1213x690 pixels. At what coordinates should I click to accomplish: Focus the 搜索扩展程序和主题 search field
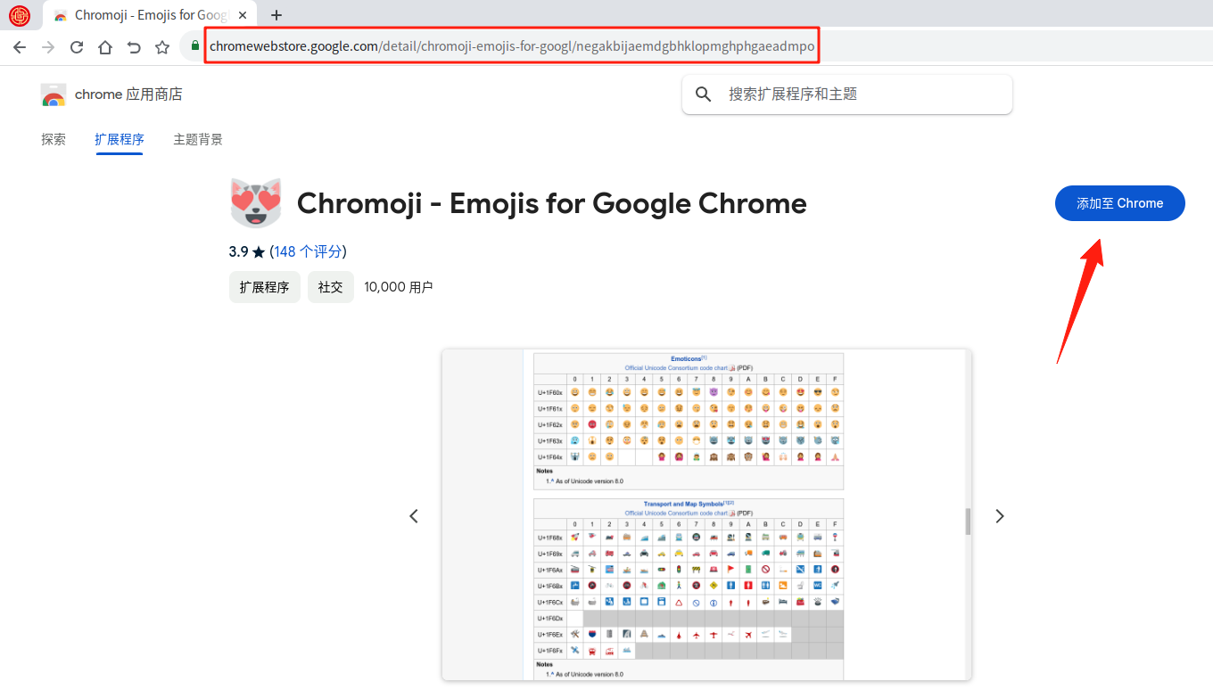click(x=847, y=94)
